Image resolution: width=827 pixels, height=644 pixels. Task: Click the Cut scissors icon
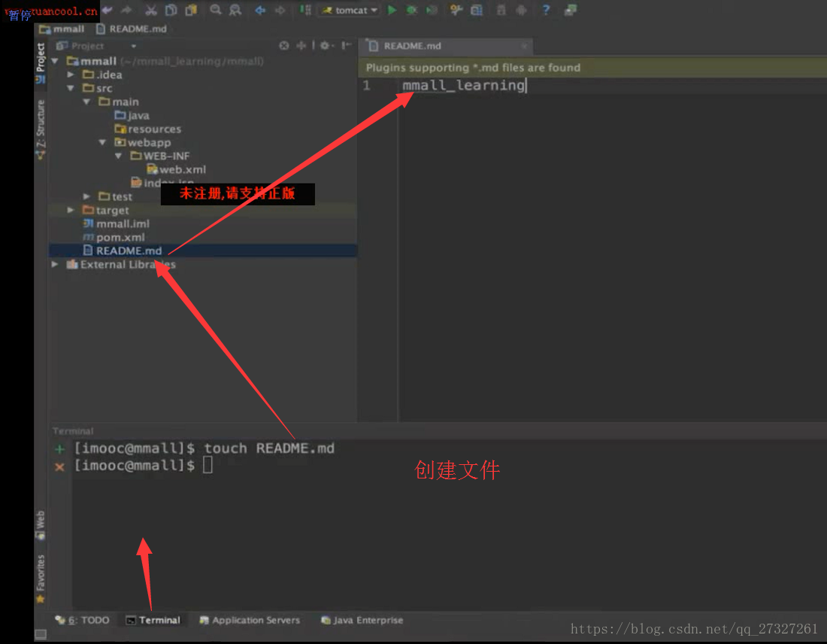point(151,10)
